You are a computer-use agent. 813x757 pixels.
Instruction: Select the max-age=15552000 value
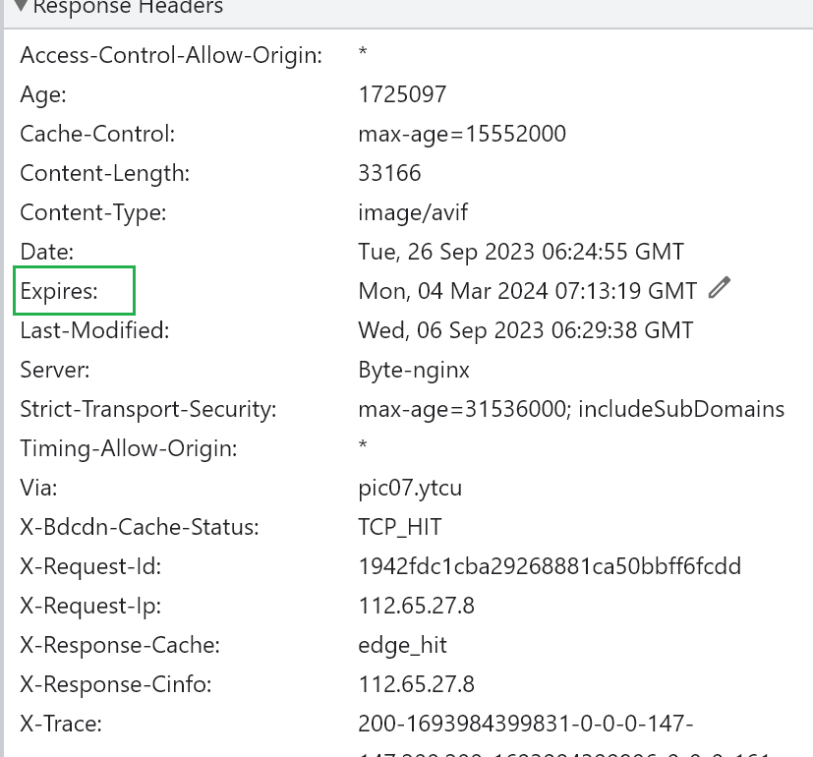click(462, 134)
